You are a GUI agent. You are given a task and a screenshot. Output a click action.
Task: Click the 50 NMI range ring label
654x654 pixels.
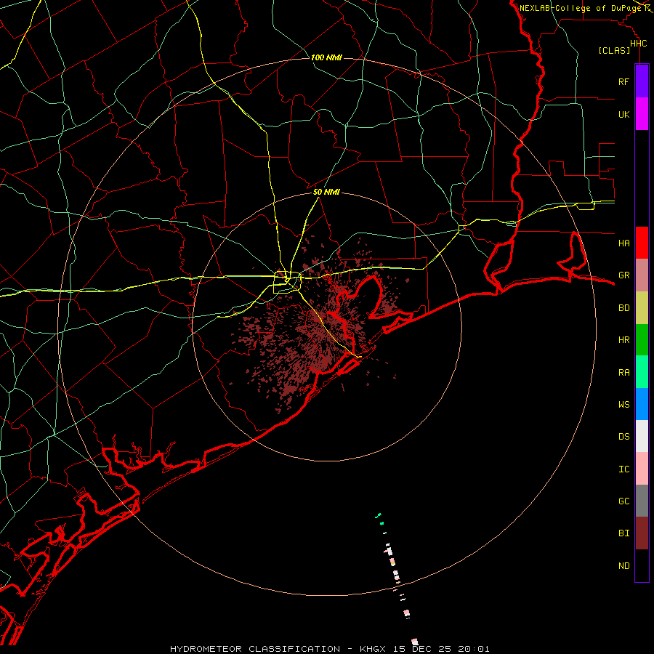click(326, 192)
